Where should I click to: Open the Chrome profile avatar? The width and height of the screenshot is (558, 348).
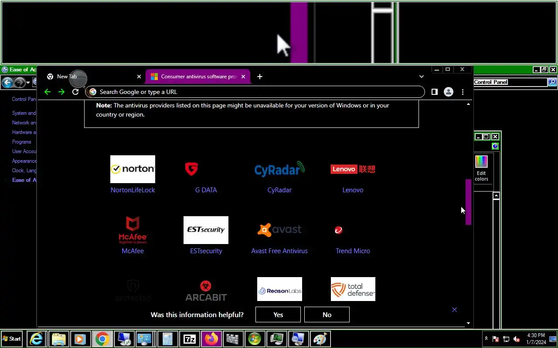coord(448,92)
